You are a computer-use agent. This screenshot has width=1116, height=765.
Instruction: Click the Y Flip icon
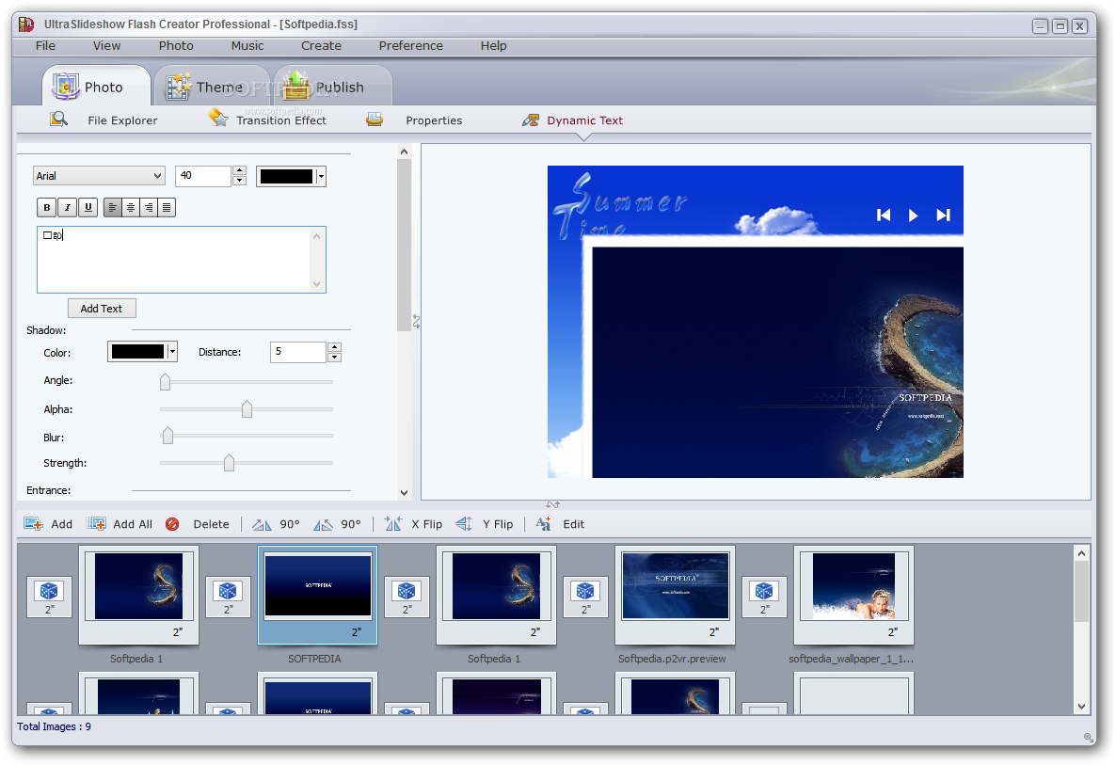coord(464,524)
